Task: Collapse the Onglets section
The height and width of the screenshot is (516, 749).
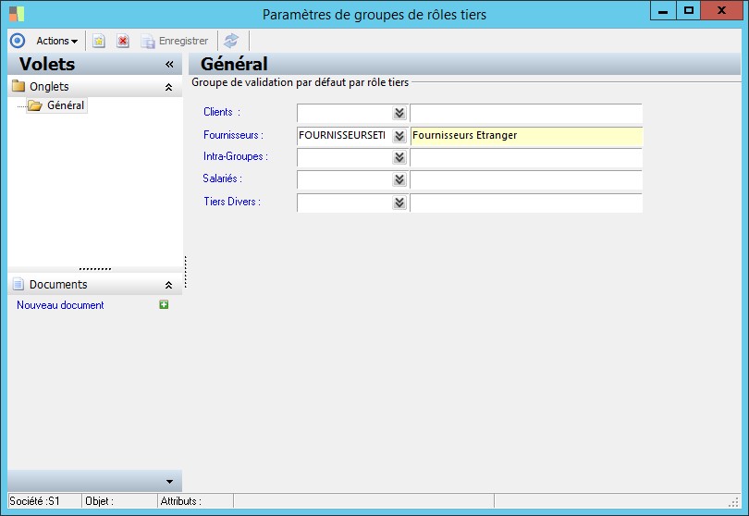Action: point(168,87)
